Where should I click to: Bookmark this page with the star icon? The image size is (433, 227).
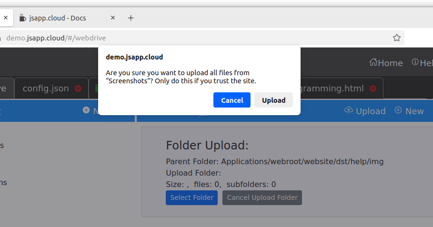396,38
